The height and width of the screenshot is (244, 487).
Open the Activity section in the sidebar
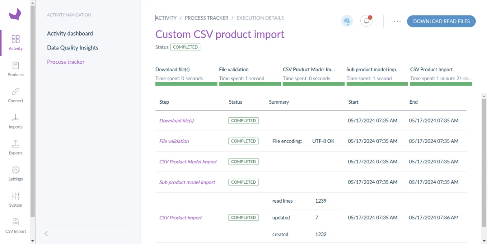tap(15, 43)
